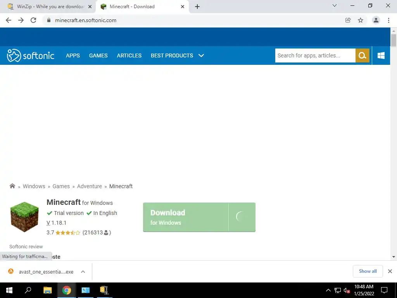Open the BEST PRODUCTS menu

[x=172, y=55]
